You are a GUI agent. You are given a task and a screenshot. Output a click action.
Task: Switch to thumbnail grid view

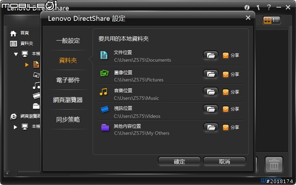(267, 20)
